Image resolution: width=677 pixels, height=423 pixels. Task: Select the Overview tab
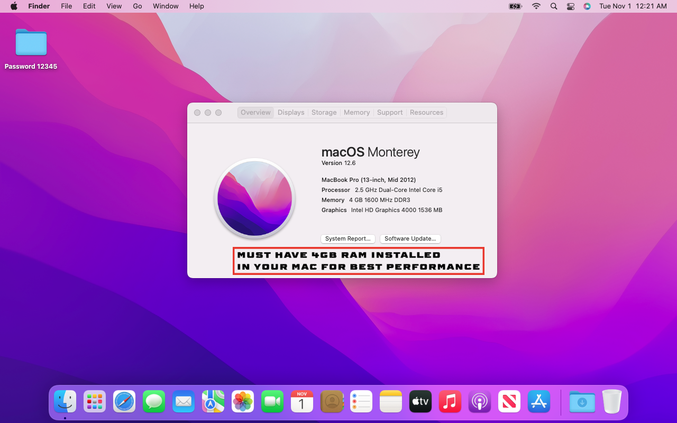point(255,113)
